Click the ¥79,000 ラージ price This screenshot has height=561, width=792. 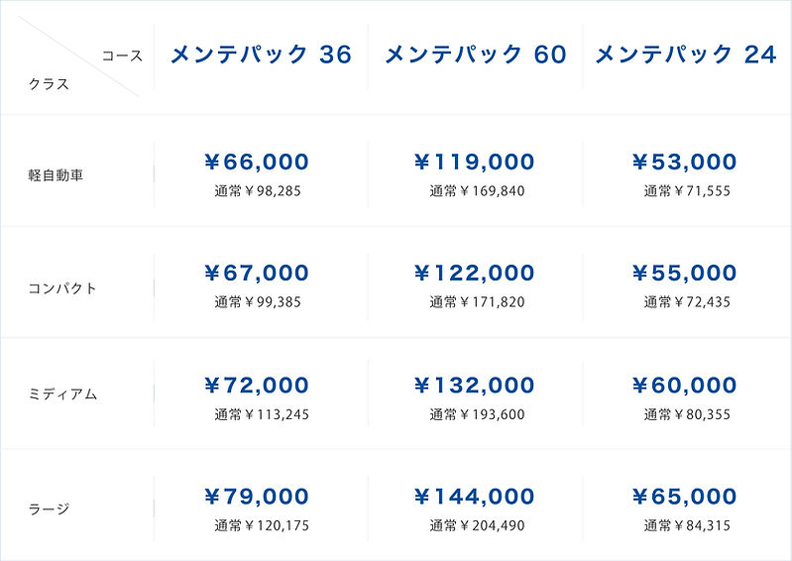[257, 497]
